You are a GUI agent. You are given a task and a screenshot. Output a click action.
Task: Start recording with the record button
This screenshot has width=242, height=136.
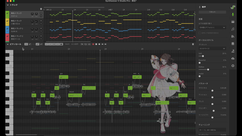coord(99,44)
